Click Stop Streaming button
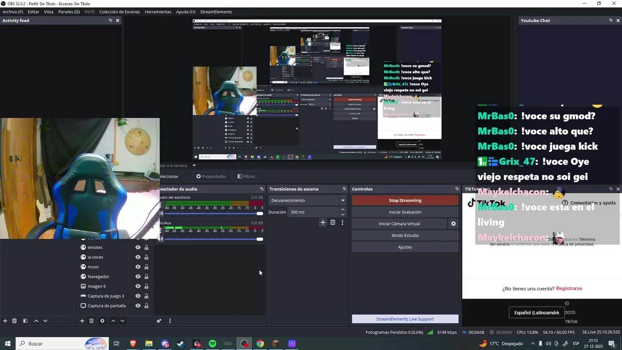 point(405,200)
